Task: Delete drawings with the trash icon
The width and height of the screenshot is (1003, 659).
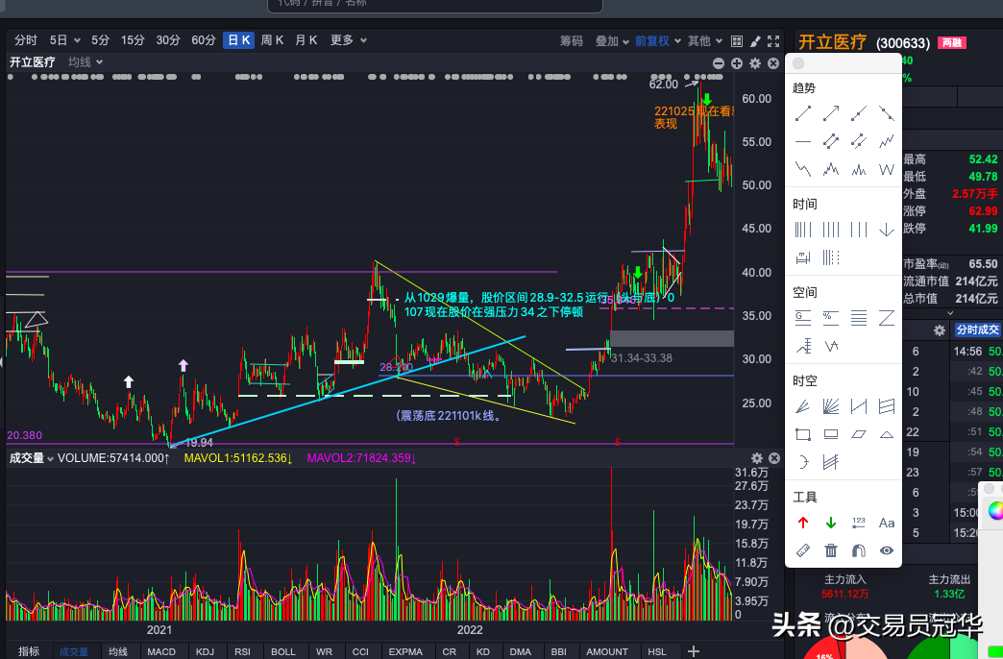Action: point(831,550)
